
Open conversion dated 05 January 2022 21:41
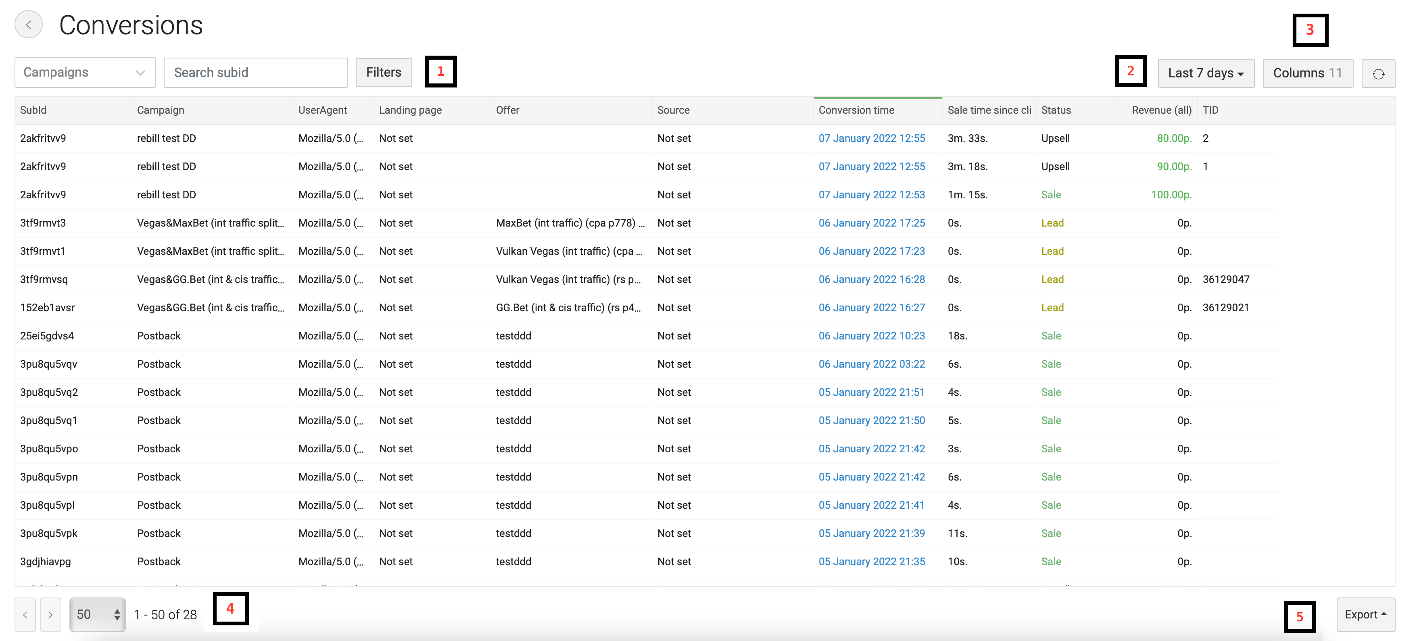click(x=872, y=505)
